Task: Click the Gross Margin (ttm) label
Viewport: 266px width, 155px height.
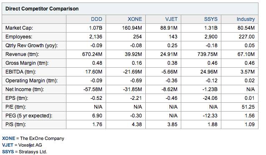Action: [x=27, y=63]
